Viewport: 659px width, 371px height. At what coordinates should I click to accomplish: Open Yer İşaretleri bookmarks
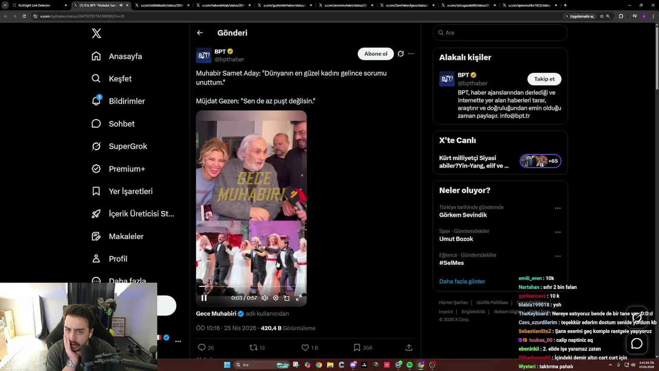point(122,191)
